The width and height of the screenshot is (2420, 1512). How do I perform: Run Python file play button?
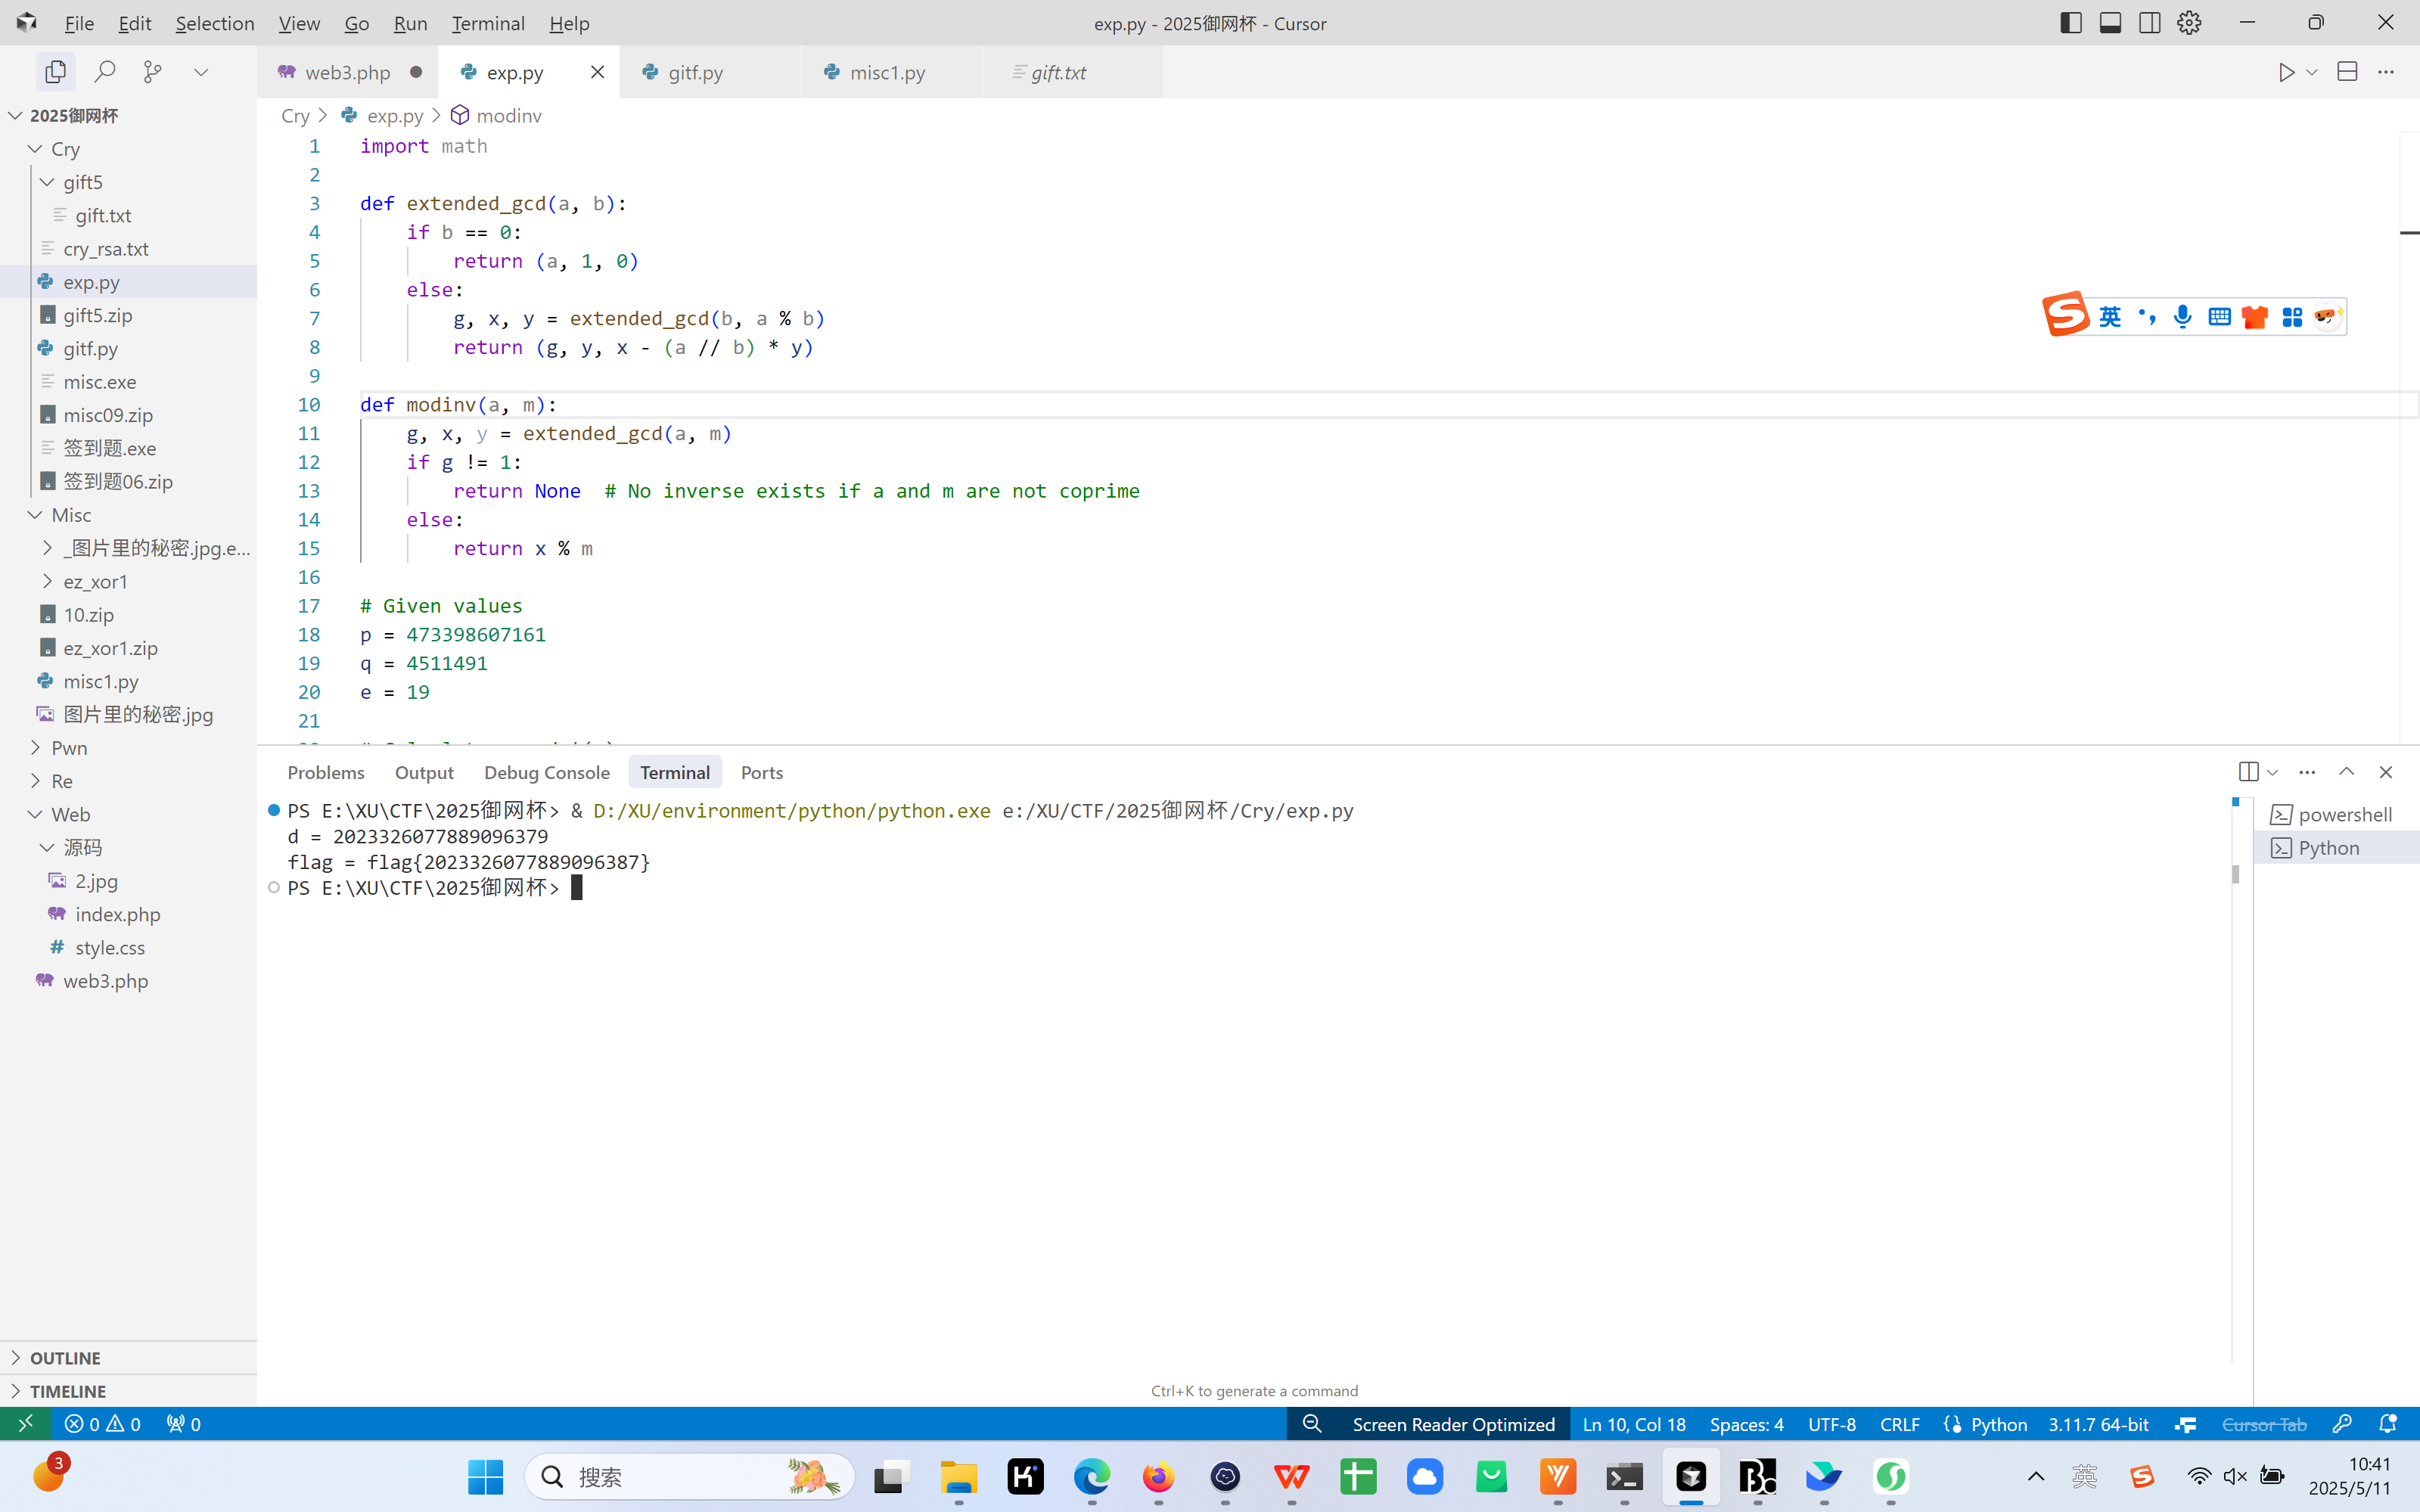[x=2286, y=72]
